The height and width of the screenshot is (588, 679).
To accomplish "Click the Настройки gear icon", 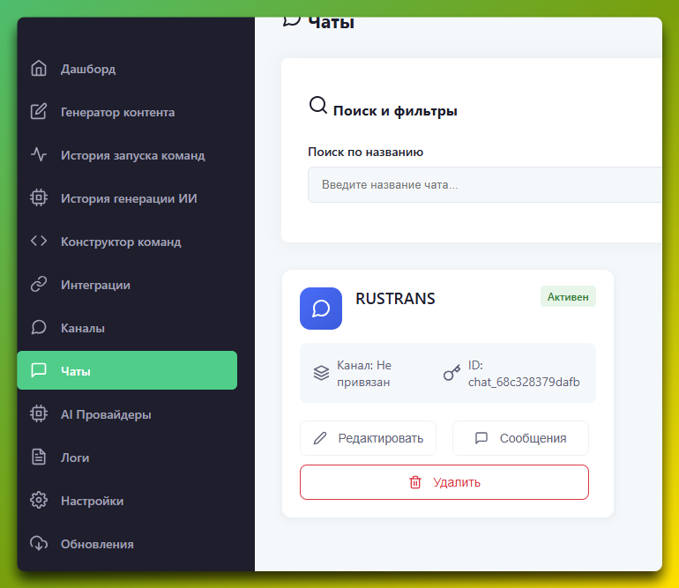I will point(38,501).
